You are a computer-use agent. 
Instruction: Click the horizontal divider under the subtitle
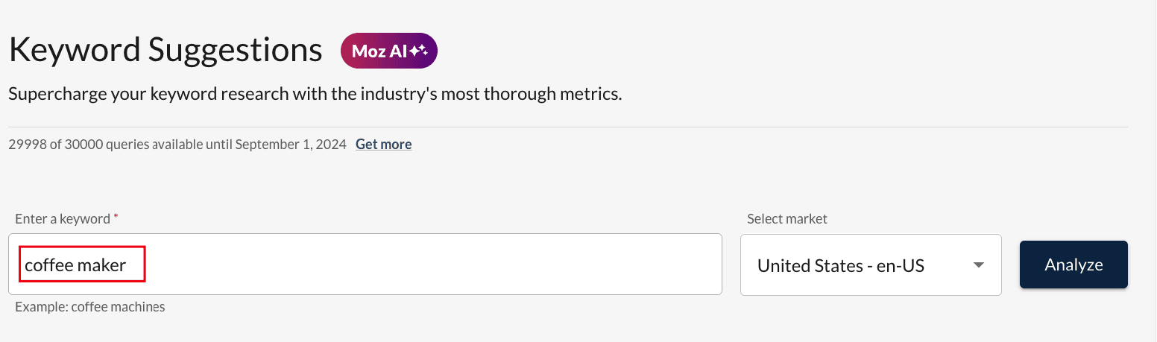(567, 127)
